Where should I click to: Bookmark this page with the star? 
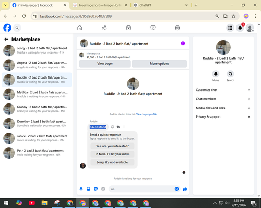pyautogui.click(x=233, y=16)
